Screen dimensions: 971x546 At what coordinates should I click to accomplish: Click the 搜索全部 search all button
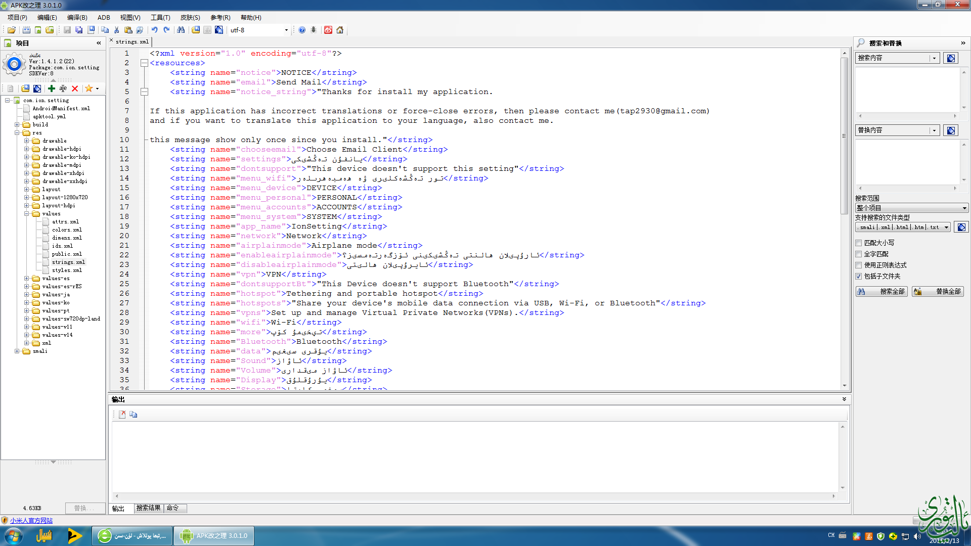881,292
